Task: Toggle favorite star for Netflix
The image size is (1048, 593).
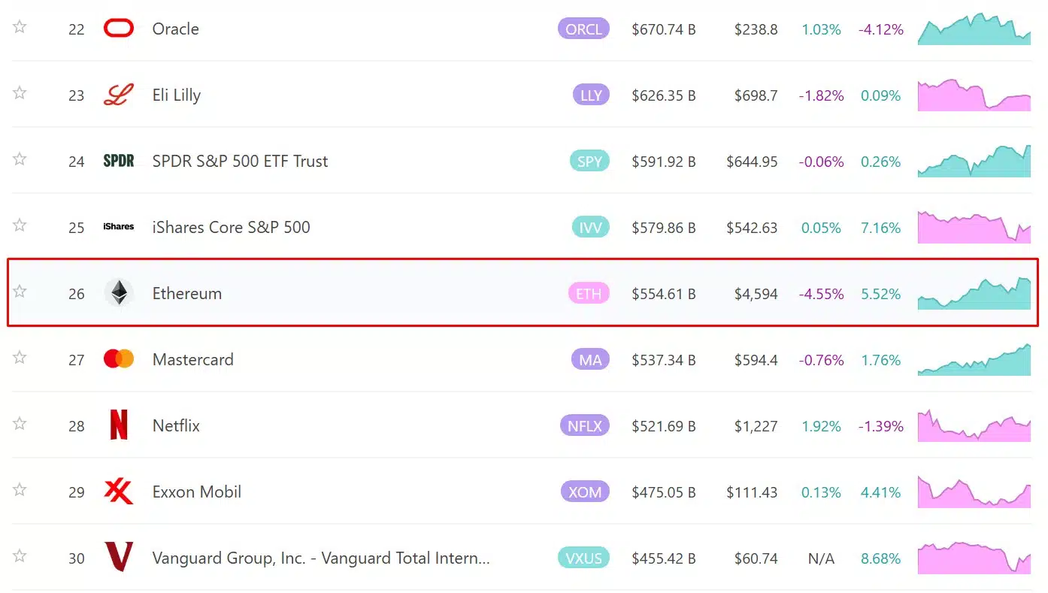Action: [20, 424]
